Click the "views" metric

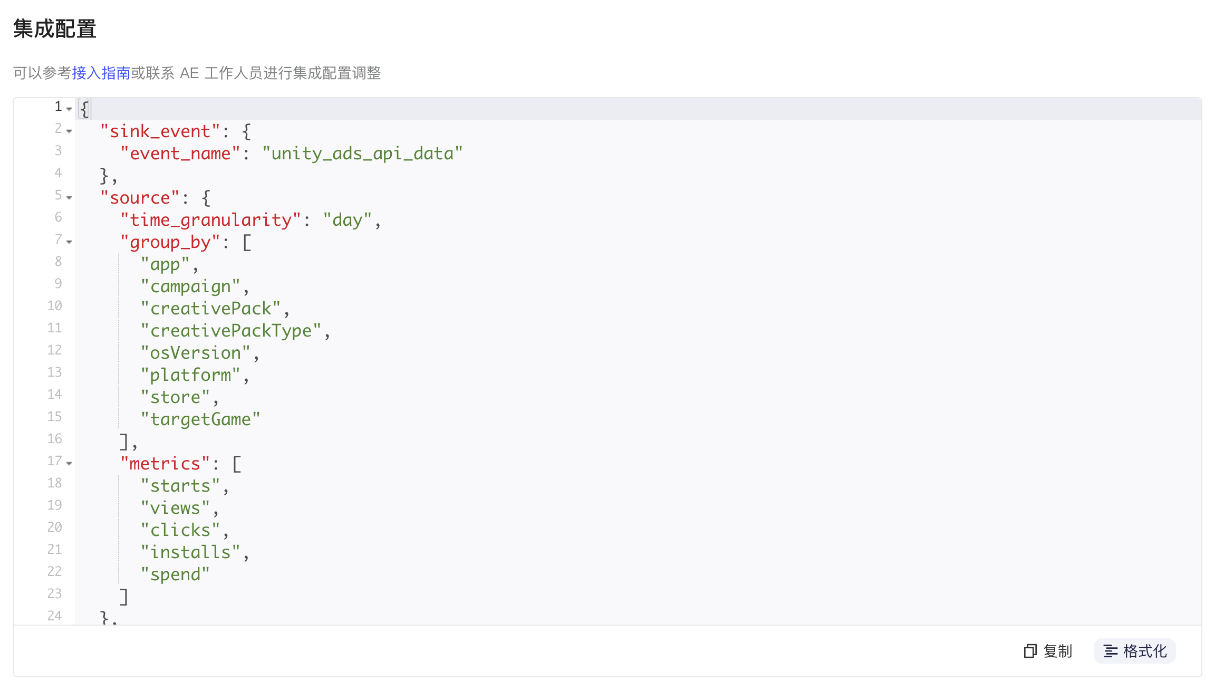[175, 508]
